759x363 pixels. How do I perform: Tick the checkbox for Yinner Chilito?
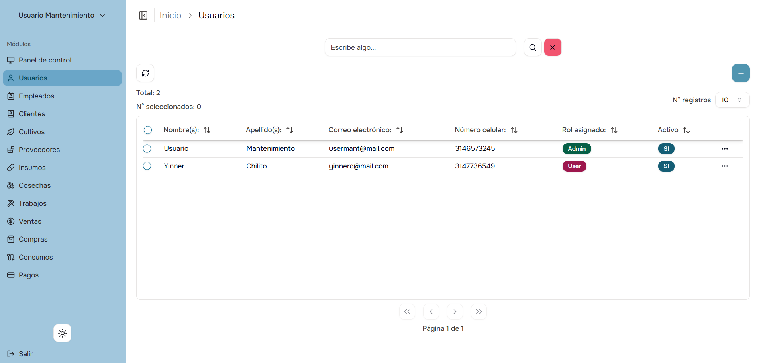click(147, 166)
